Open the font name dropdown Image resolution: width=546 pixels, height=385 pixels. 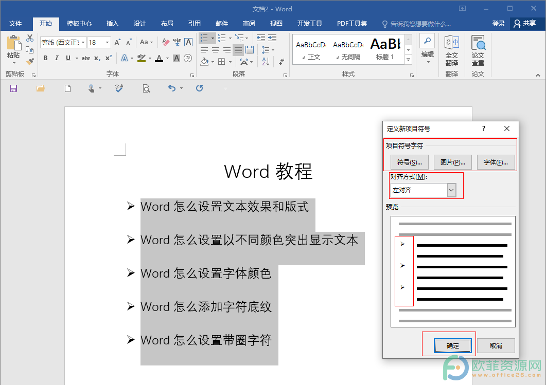click(83, 43)
